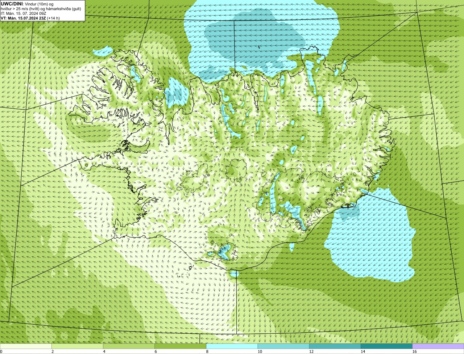Click the 6–8 m/s dark green legend swatch
Image resolution: width=464 pixels, height=354 pixels.
(x=181, y=346)
